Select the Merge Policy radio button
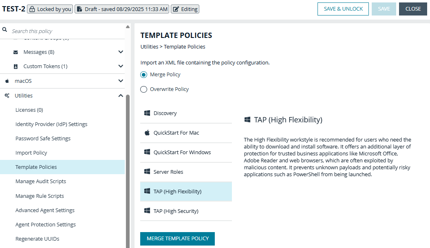 143,75
